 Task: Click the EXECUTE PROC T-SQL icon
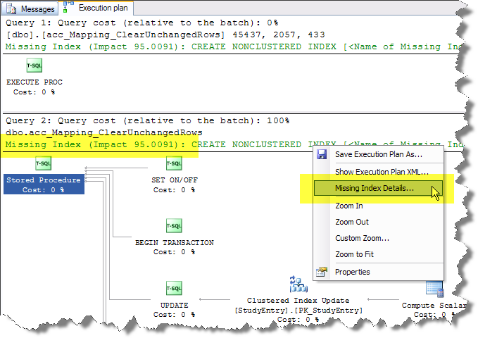[34, 67]
